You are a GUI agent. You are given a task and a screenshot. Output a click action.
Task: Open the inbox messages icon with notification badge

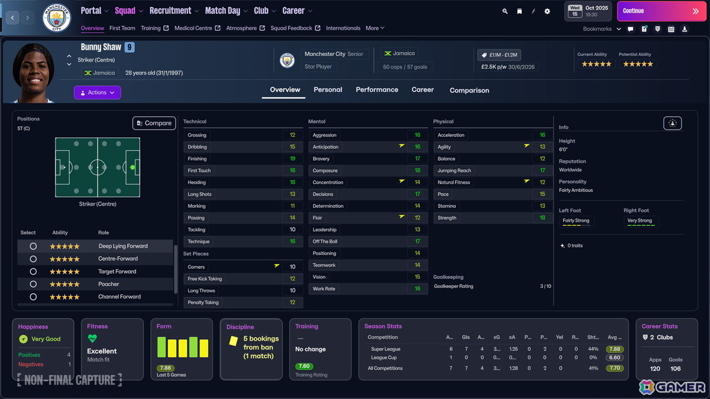coord(644,28)
